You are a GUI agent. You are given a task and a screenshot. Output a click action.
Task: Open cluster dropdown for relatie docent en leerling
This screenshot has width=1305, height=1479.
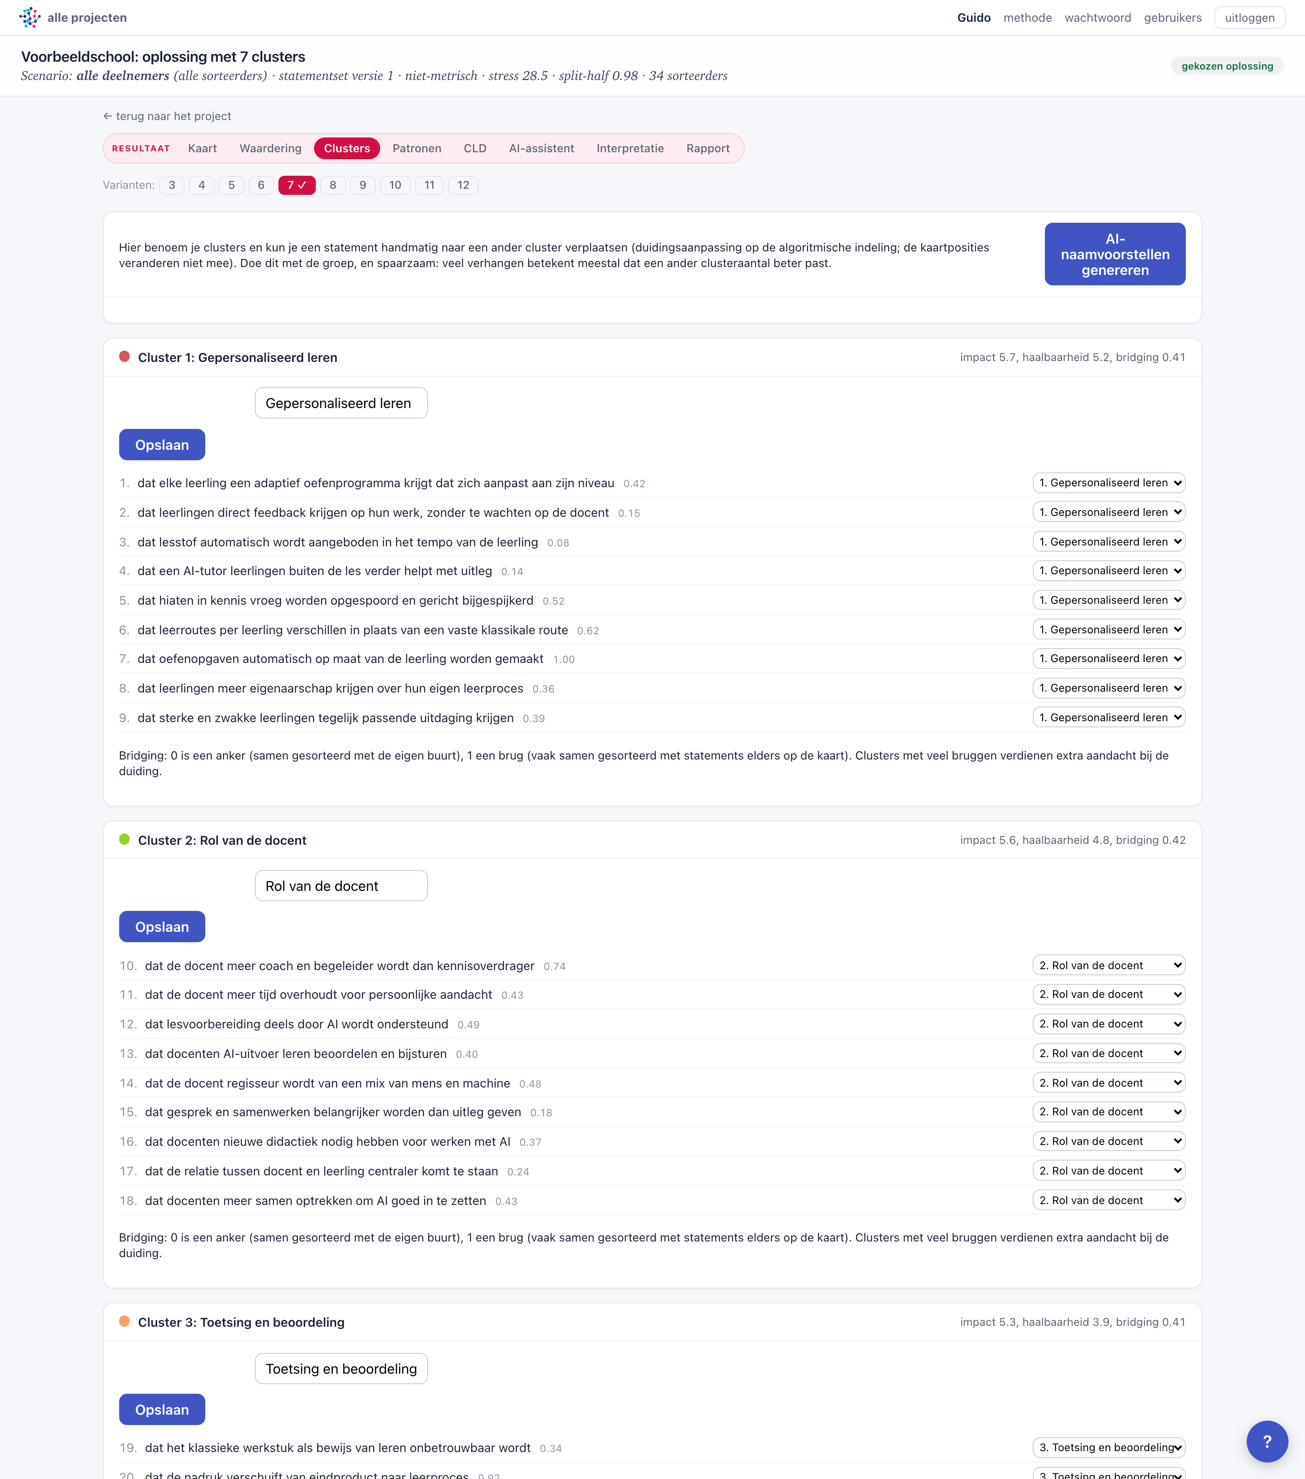tap(1109, 1171)
